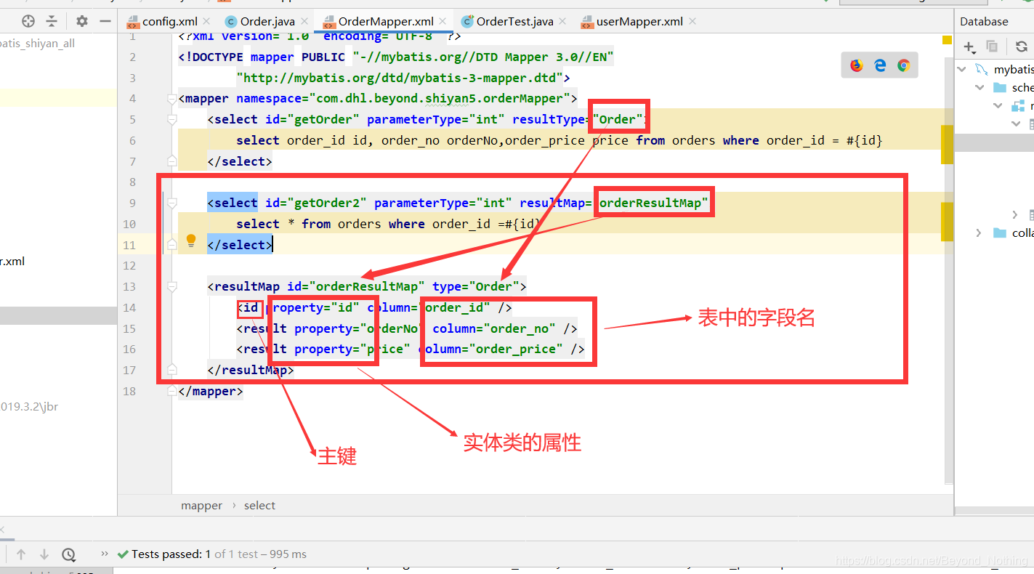Close the userMapper.xml tab
Viewport: 1034px width, 574px height.
692,22
